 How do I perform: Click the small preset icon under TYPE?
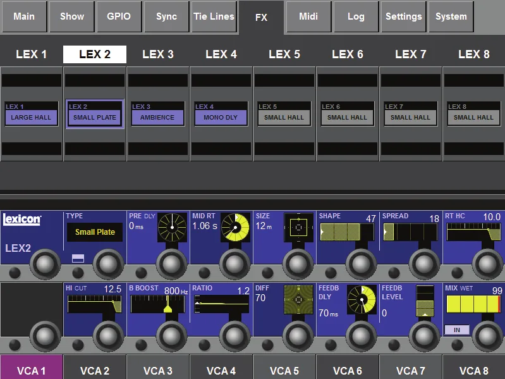point(78,258)
